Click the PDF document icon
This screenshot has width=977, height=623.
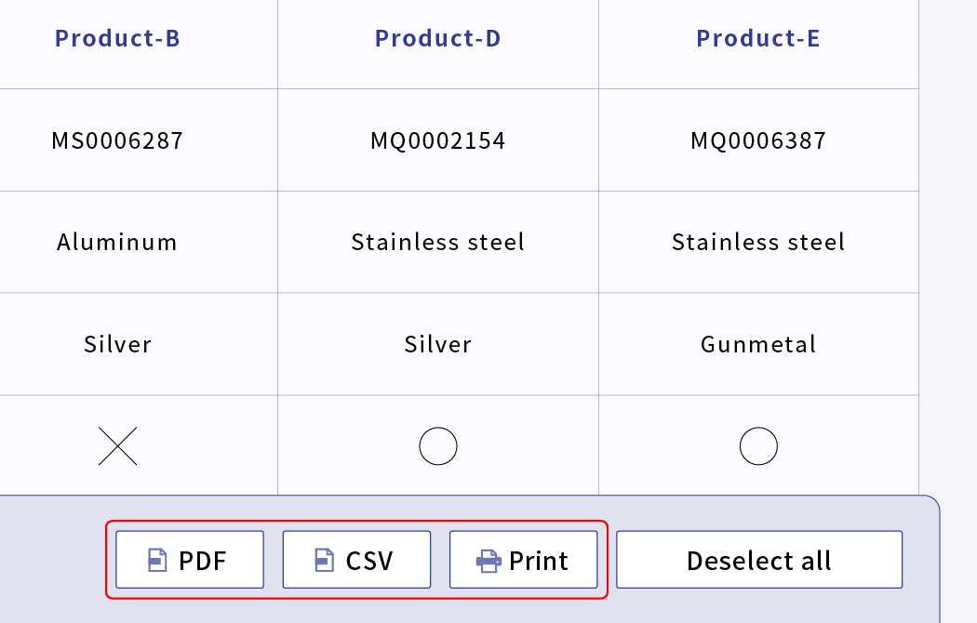[157, 560]
